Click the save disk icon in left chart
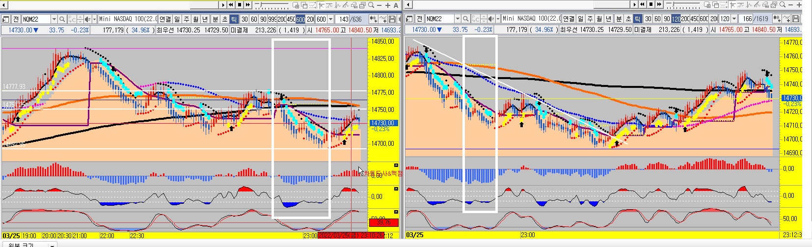Screen dimensions: 812x247 392,19
